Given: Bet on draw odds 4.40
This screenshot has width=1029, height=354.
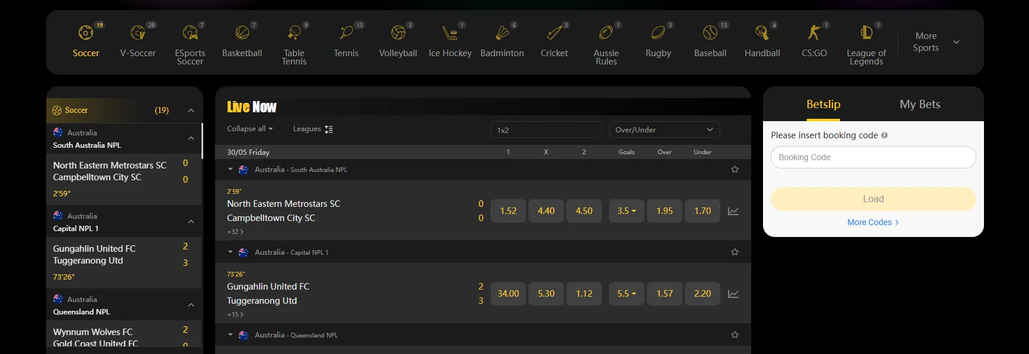Looking at the screenshot, I should tap(546, 211).
